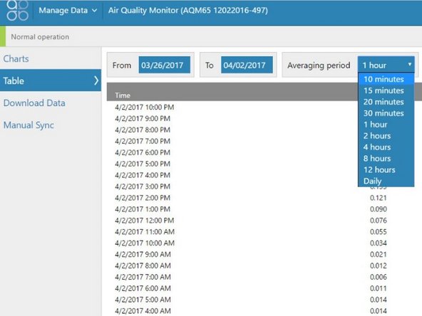Image resolution: width=422 pixels, height=316 pixels.
Task: Open the Download Data page
Action: pyautogui.click(x=34, y=103)
